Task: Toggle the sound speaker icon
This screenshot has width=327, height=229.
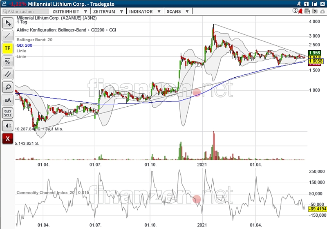Action: [x=7, y=126]
